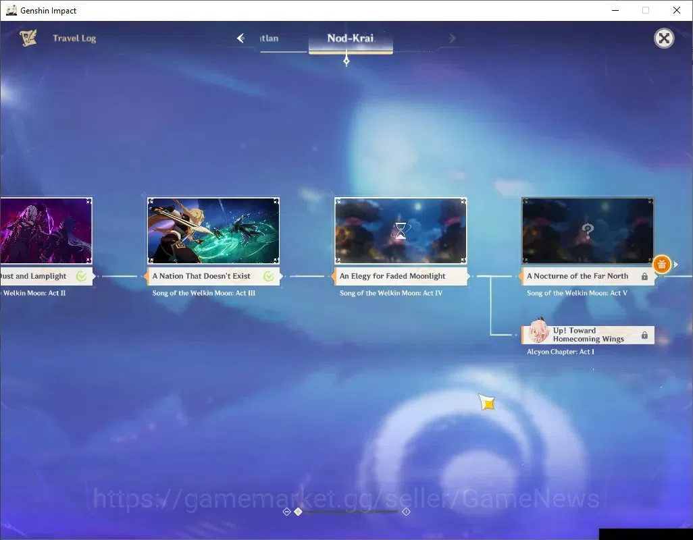Click the Alcyon Chapter: Act I subtitle
The width and height of the screenshot is (693, 540).
[561, 352]
